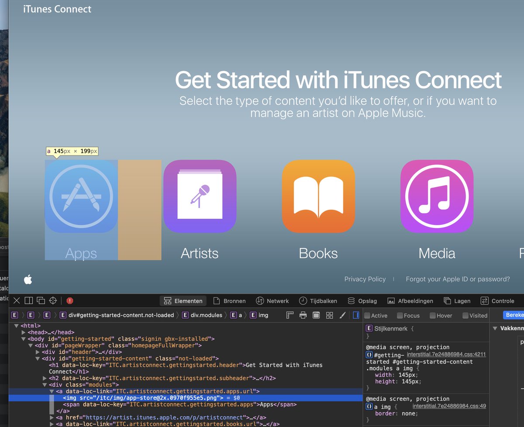
Task: Select the div.modules breadcrumb
Action: (x=202, y=315)
